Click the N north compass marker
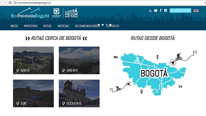Viewport: 206px width, 116px height. (115, 57)
